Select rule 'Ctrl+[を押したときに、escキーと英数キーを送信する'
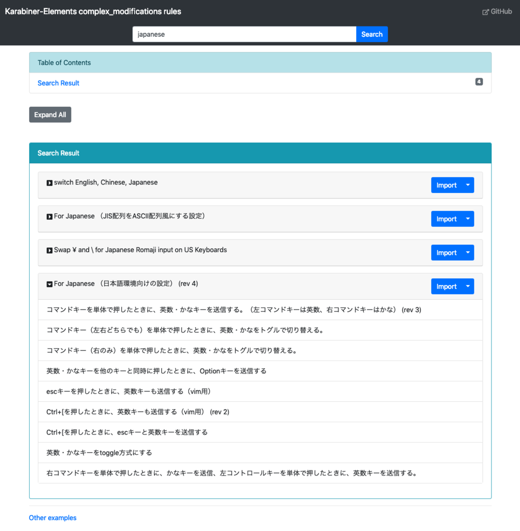The image size is (520, 531). pyautogui.click(x=260, y=432)
